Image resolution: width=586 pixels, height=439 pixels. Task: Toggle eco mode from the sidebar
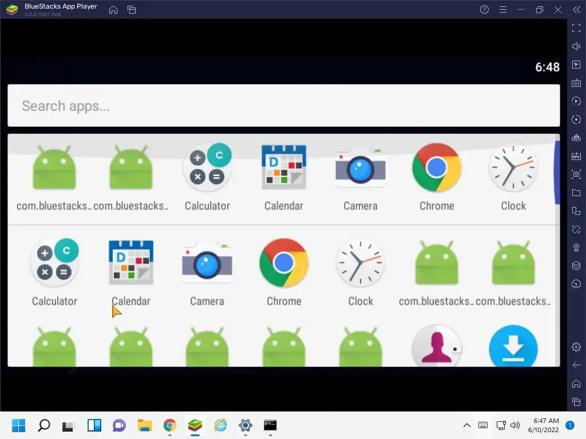pos(576,284)
